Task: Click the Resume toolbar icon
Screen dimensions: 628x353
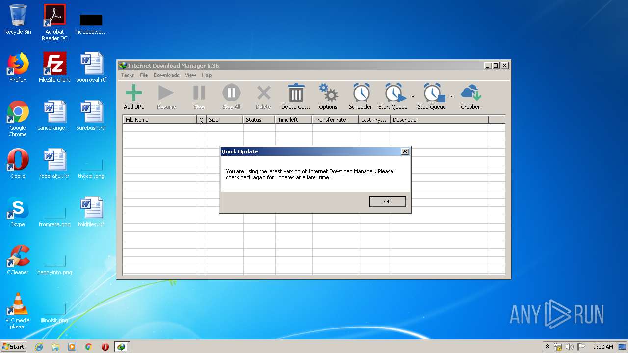Action: click(166, 93)
